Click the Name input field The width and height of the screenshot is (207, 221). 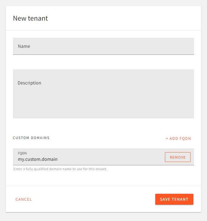pos(103,46)
